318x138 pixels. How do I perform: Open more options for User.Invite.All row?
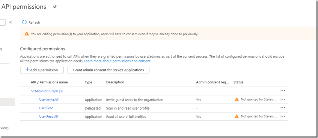[x=283, y=99]
